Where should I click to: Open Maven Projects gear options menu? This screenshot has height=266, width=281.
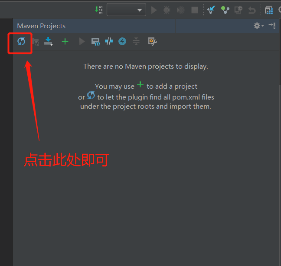[258, 26]
